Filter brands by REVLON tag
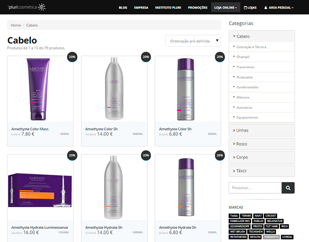The image size is (309, 242). coord(255,237)
